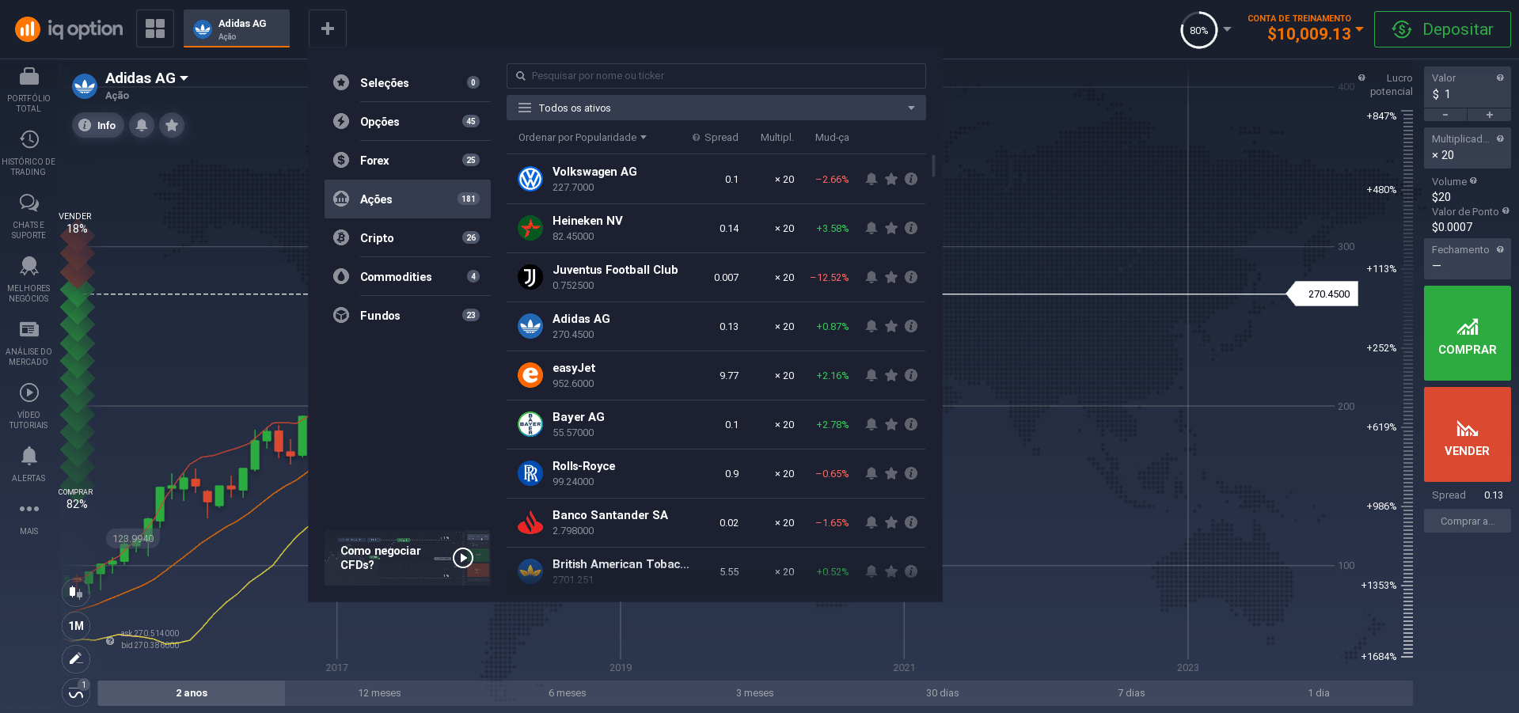Click the red VENDER button
The height and width of the screenshot is (713, 1519).
click(1467, 434)
